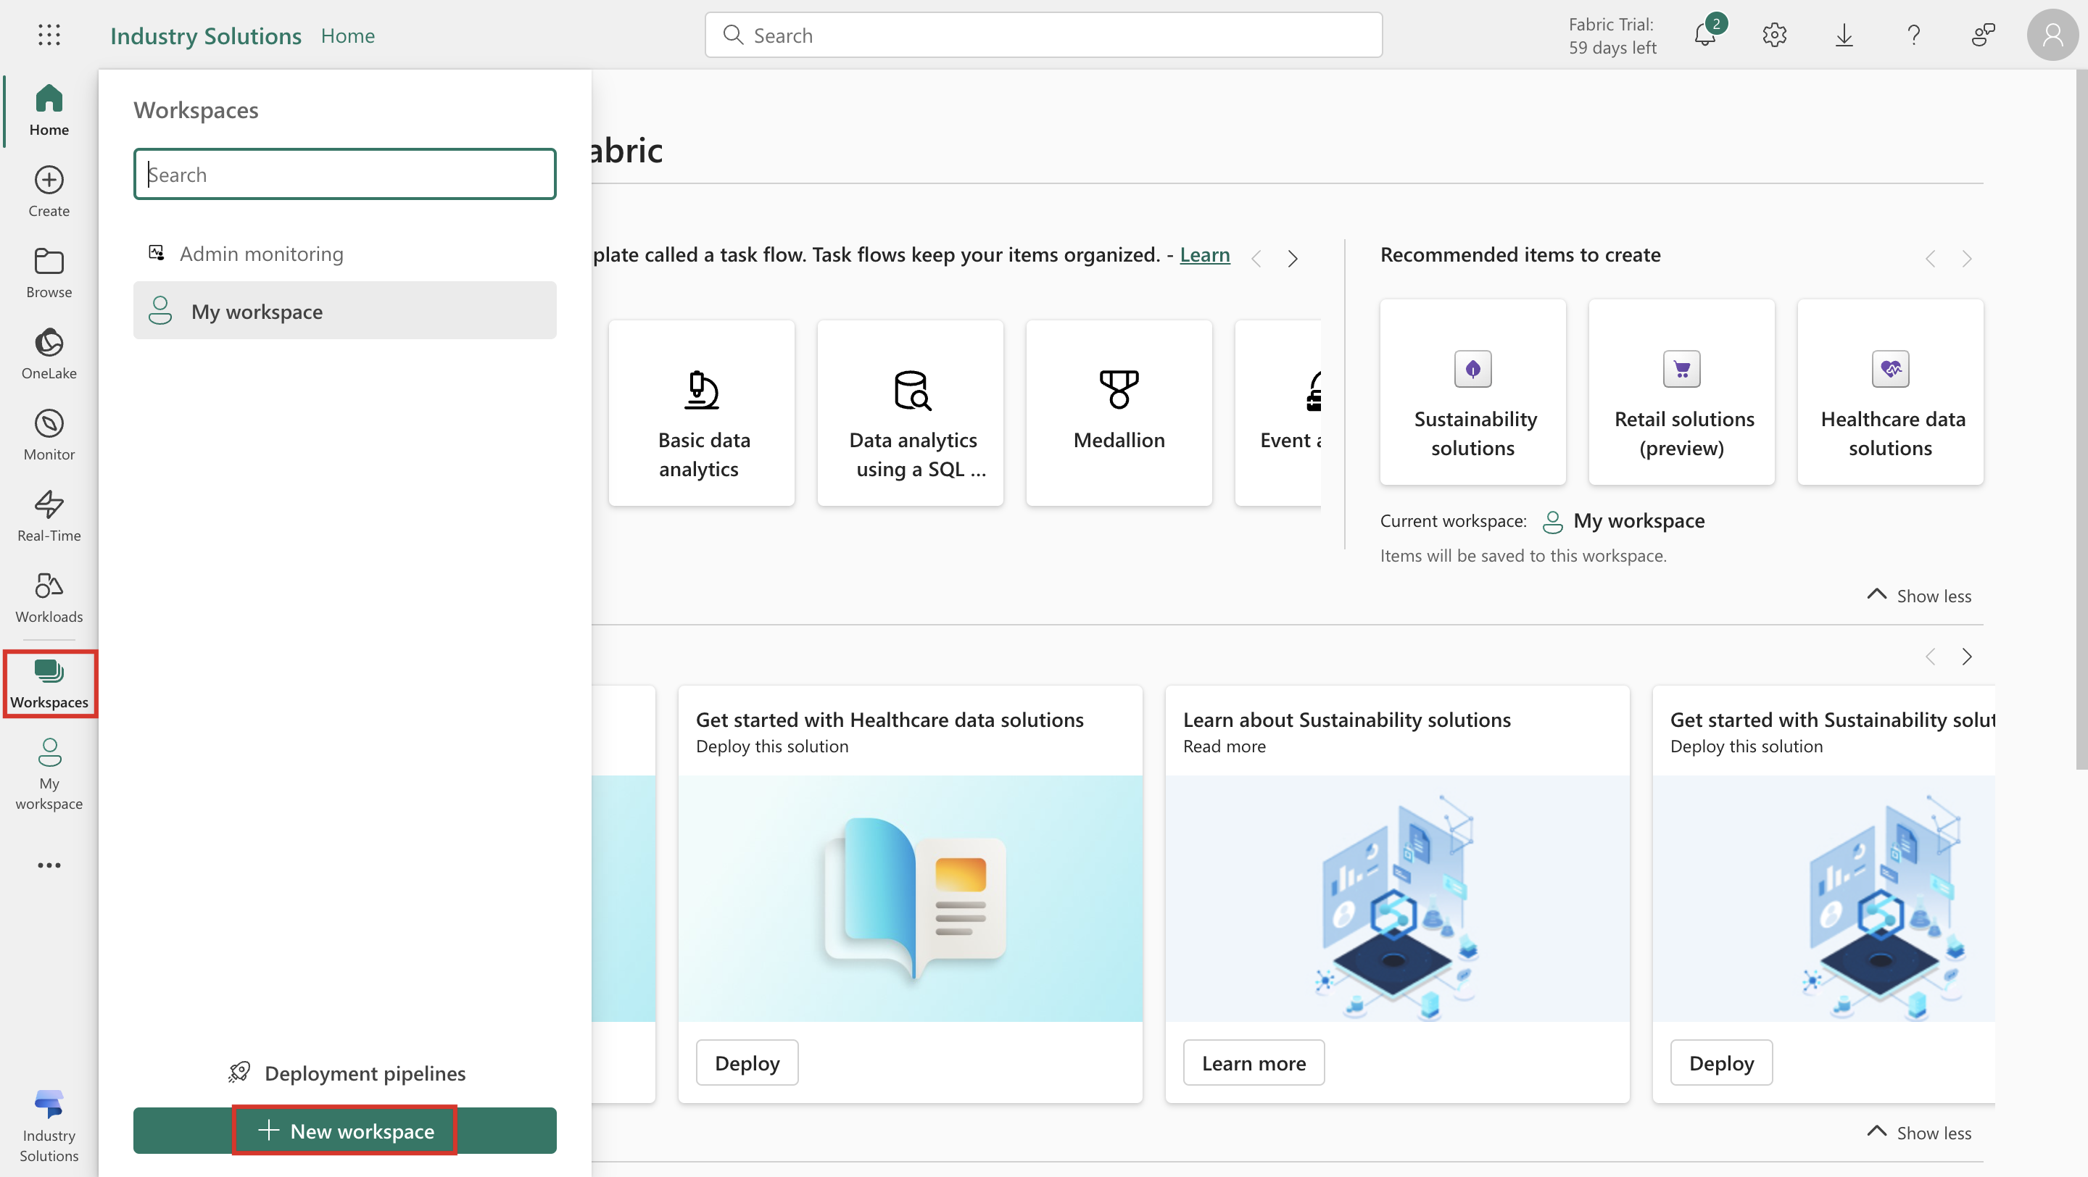Click Learn more on Sustainability solutions card
2088x1177 pixels.
(1254, 1062)
